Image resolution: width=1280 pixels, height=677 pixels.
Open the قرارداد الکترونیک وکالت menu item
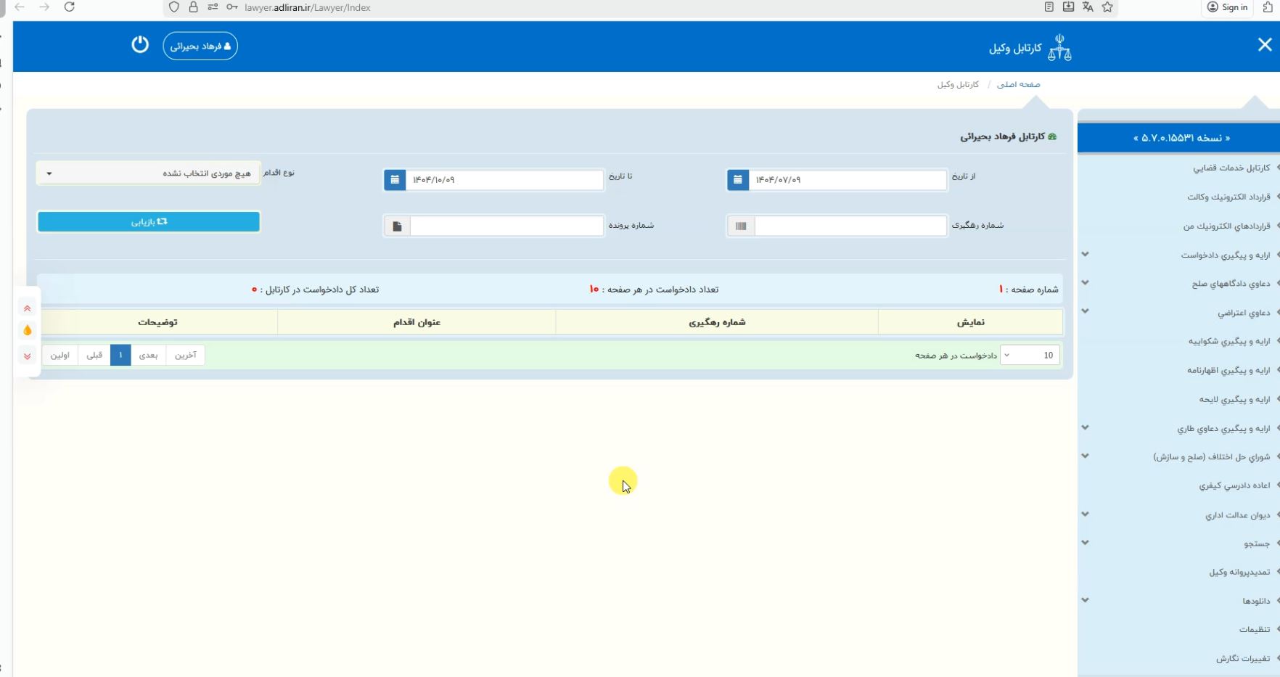pyautogui.click(x=1228, y=197)
